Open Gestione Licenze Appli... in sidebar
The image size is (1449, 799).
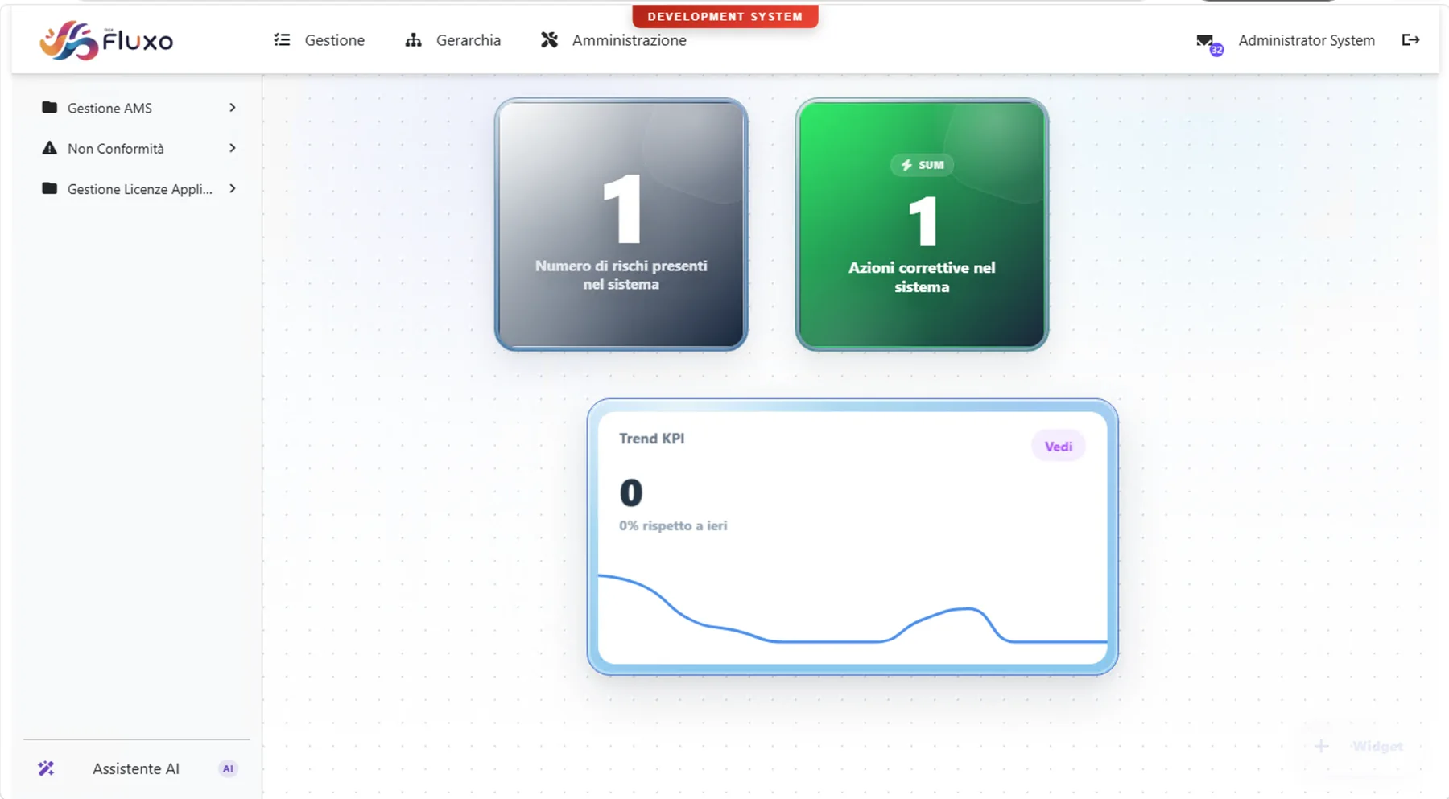138,189
